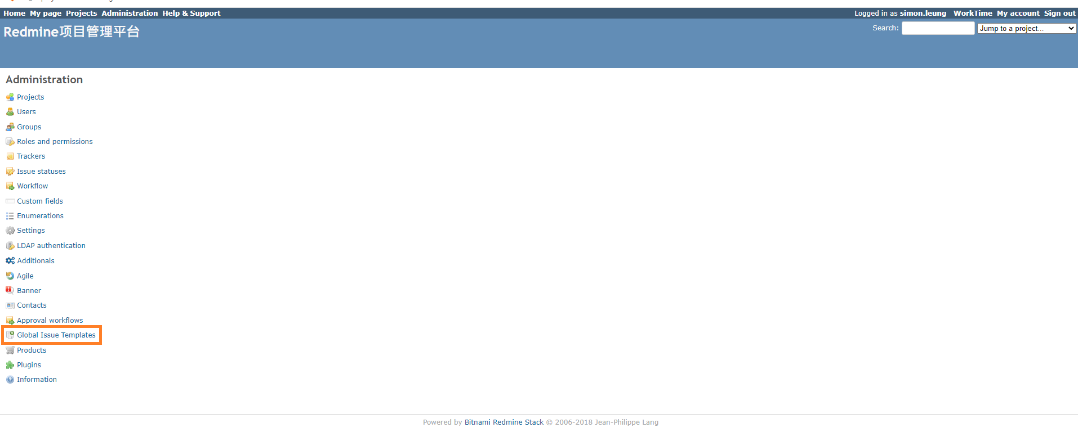Open the Groups link
Viewport: 1078px width, 432px height.
(x=29, y=127)
